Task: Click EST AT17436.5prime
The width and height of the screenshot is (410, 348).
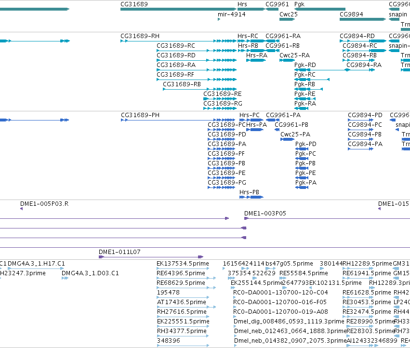Action: pyautogui.click(x=182, y=302)
